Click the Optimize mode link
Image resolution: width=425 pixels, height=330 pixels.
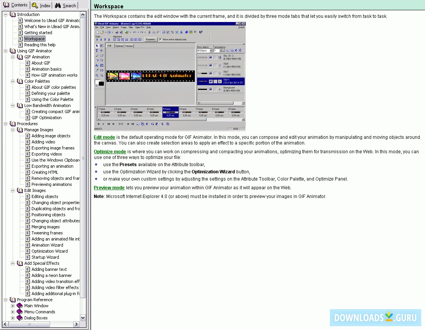point(110,151)
